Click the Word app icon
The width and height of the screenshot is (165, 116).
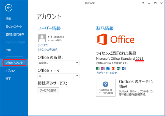point(124,69)
